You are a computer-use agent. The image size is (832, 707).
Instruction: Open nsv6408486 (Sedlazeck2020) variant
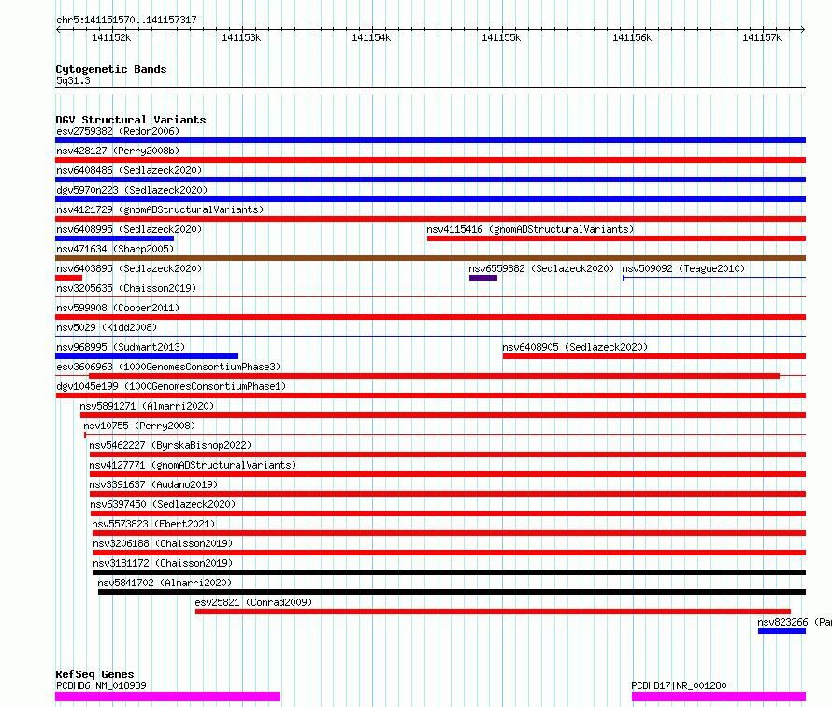coord(129,170)
